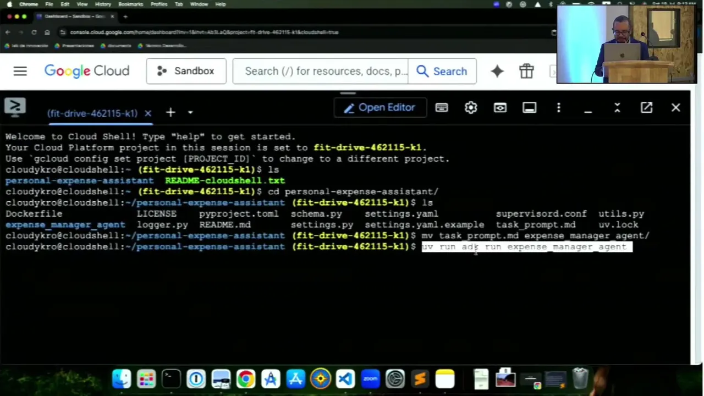Open Finder from the Dock
Viewport: 704px width, 396px height.
pyautogui.click(x=122, y=379)
